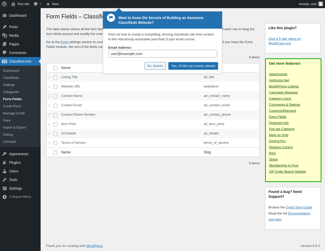Dismiss the popup with No, thanks
The width and height of the screenshot is (325, 251).
click(x=155, y=66)
